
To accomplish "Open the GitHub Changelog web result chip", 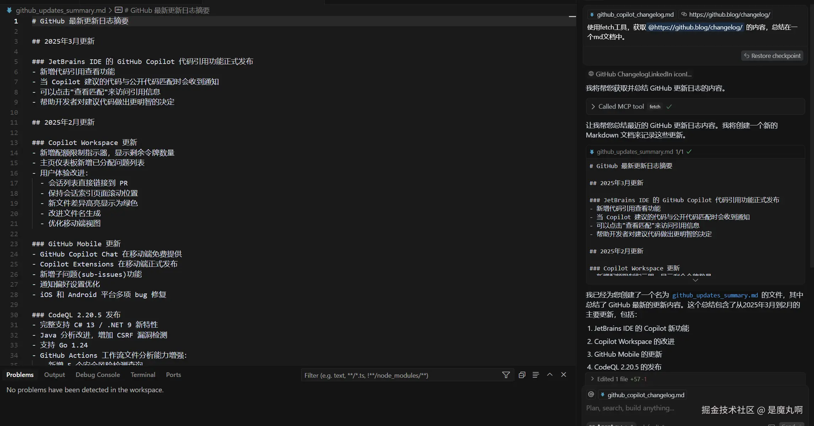I will [x=640, y=74].
